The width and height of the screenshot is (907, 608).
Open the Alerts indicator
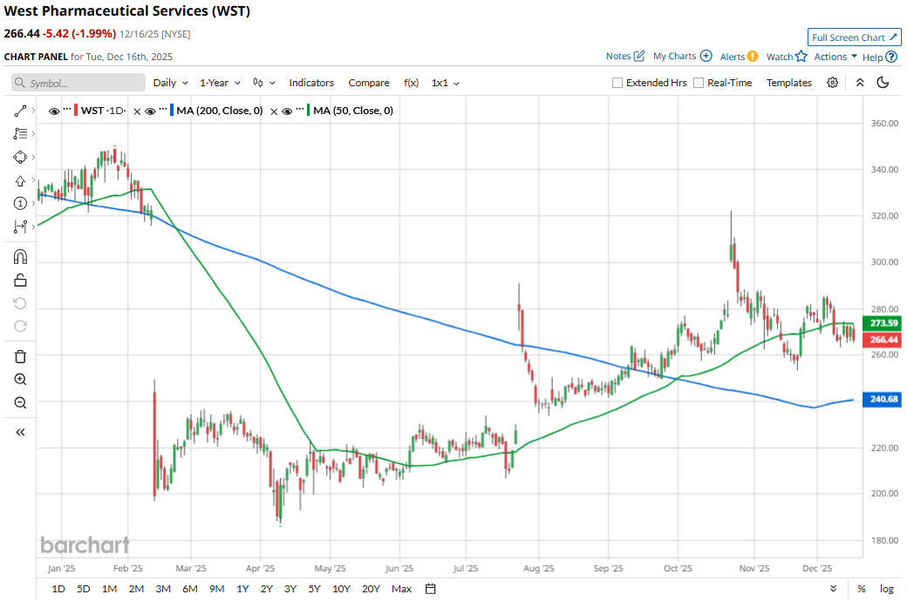pyautogui.click(x=752, y=56)
